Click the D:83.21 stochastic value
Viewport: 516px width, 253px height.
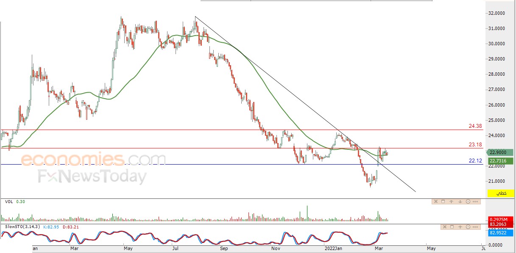click(70, 227)
